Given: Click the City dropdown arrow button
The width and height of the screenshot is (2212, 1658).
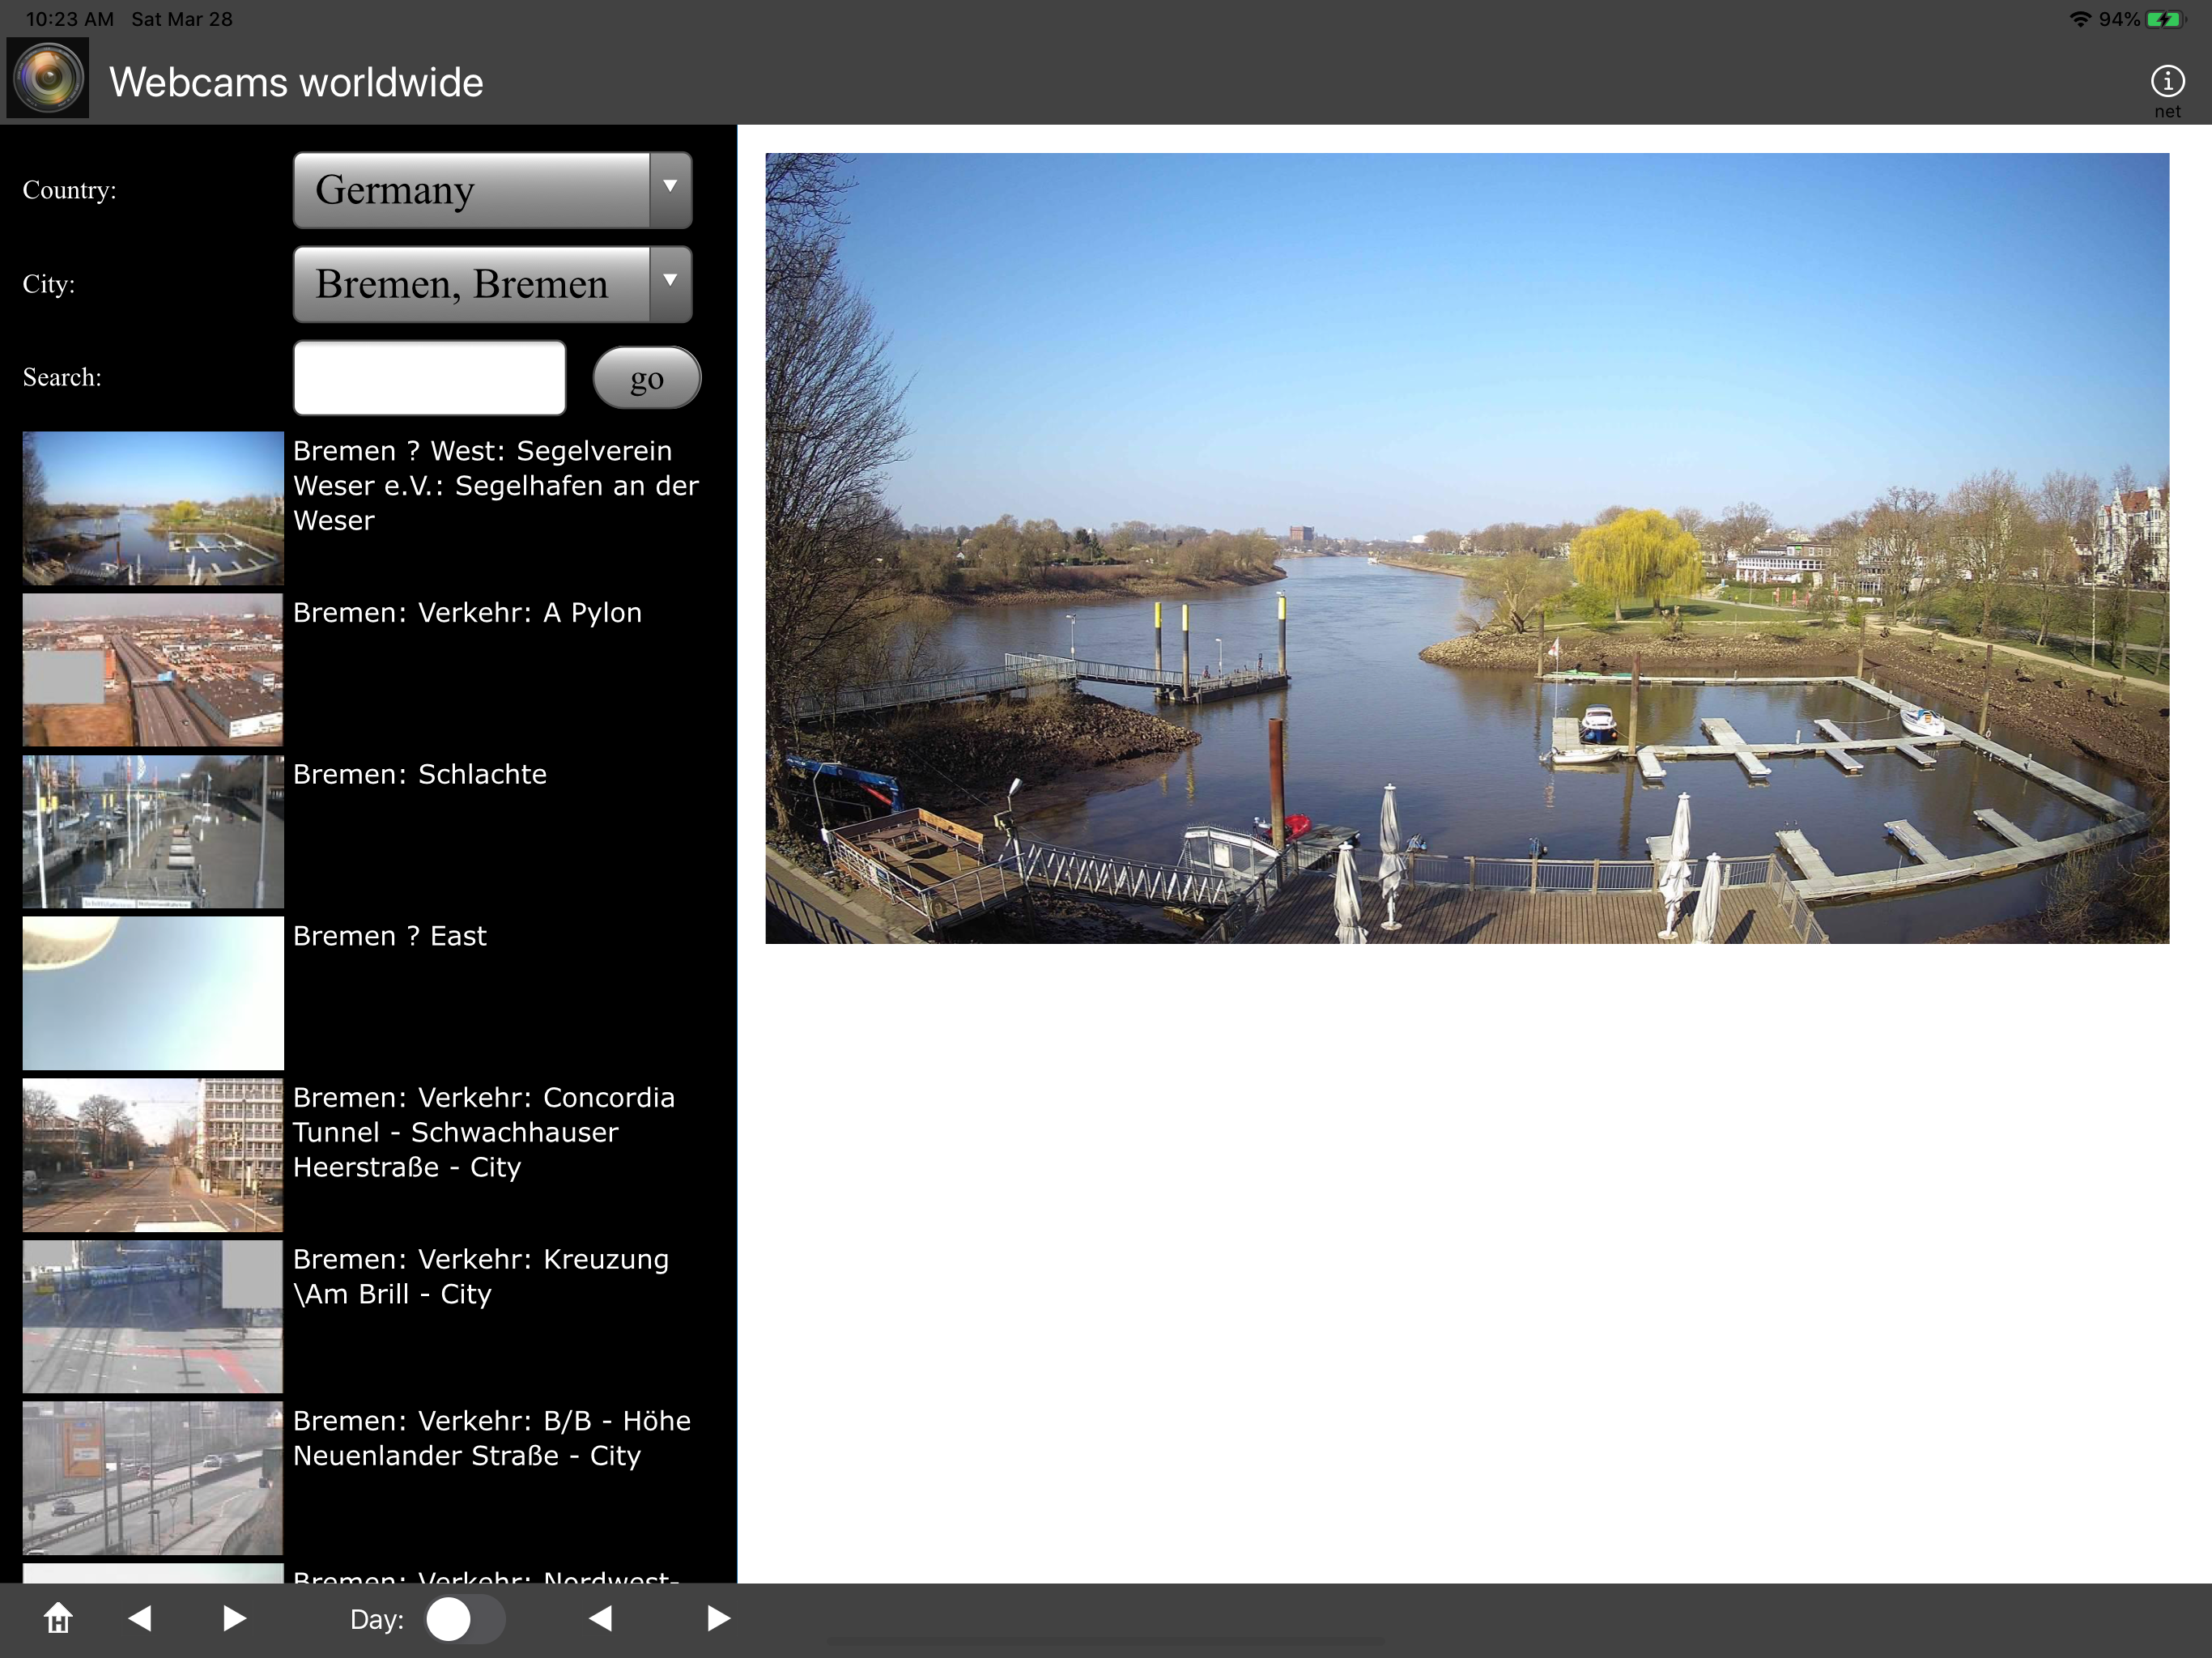Looking at the screenshot, I should [670, 284].
